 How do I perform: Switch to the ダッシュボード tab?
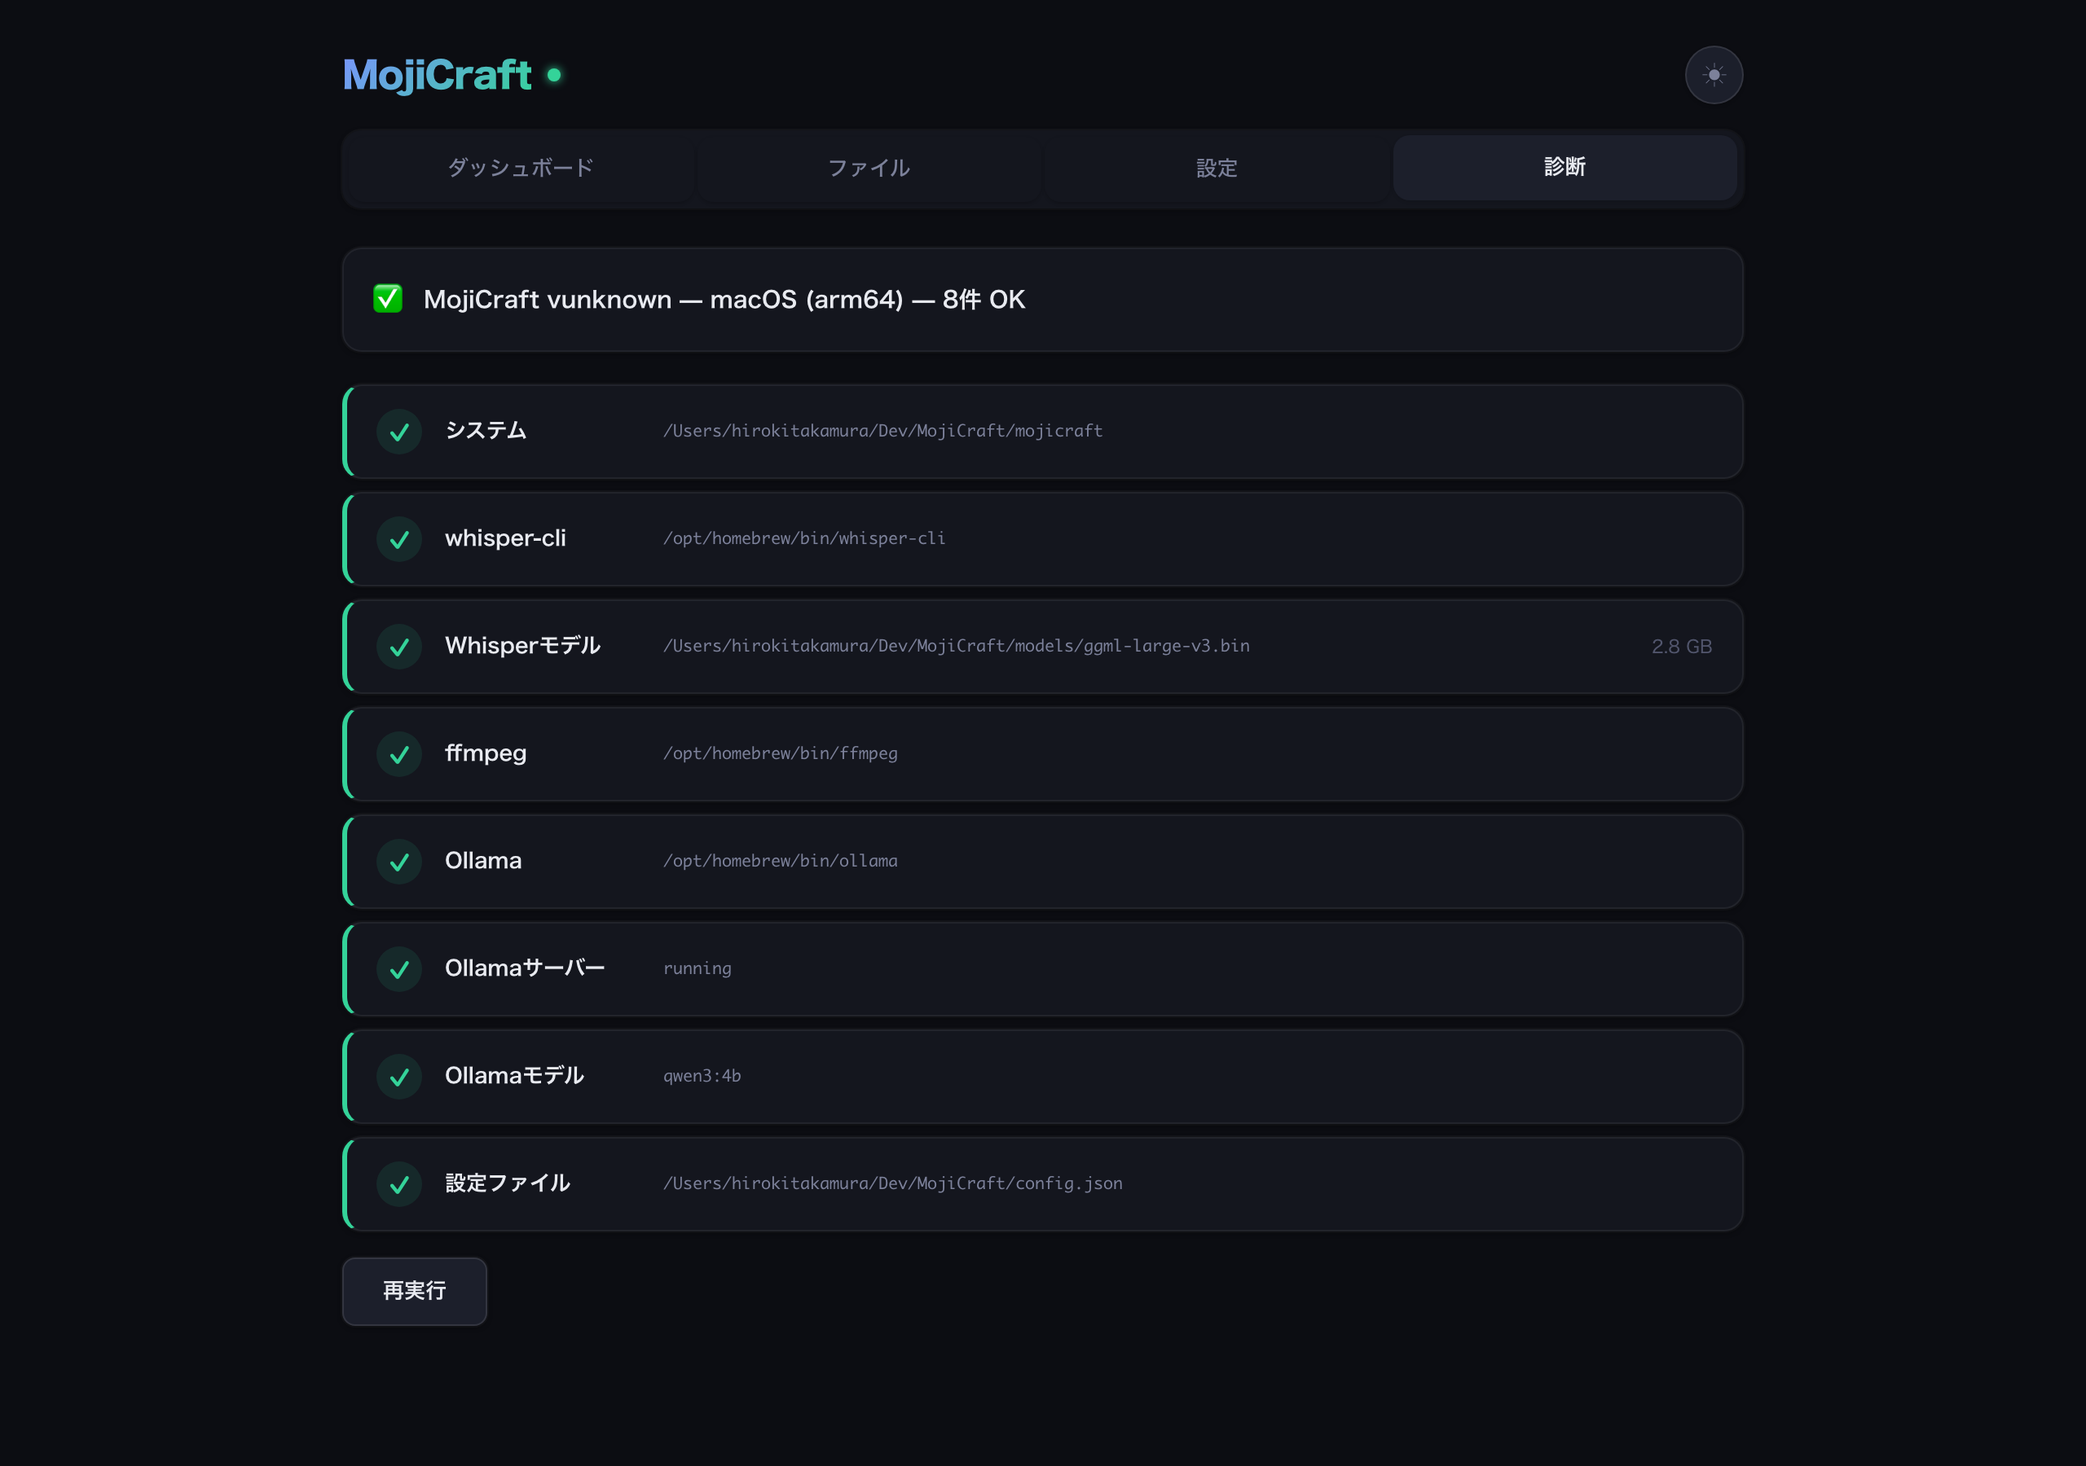tap(521, 168)
